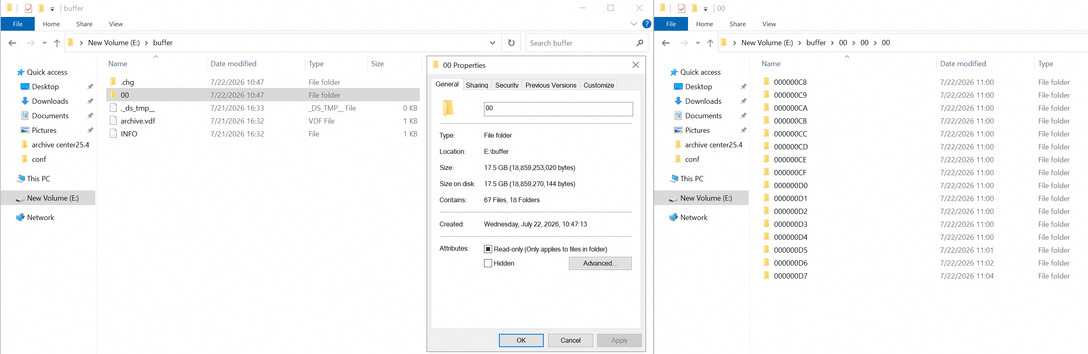Open This PC in buffer window sidebar

click(x=38, y=178)
